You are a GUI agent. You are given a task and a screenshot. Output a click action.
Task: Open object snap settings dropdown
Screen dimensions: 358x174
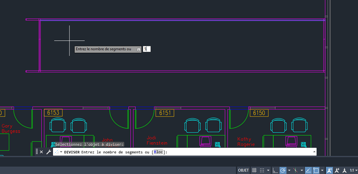click(x=322, y=170)
